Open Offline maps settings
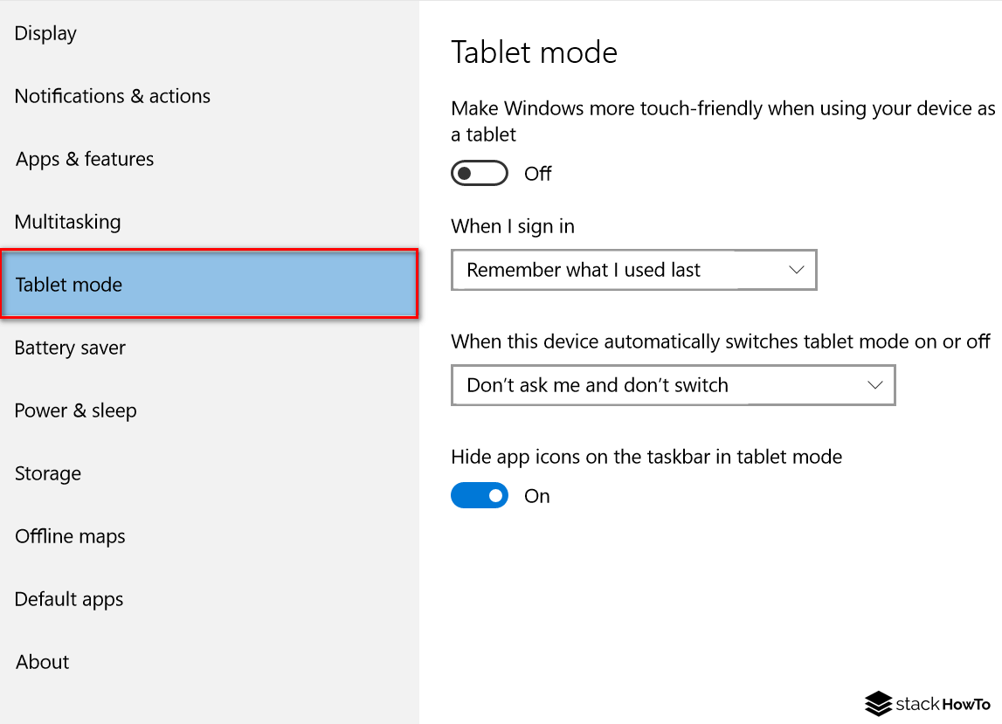The width and height of the screenshot is (1002, 724). (70, 536)
